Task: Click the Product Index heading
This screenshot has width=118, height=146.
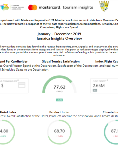Action: [60, 112]
